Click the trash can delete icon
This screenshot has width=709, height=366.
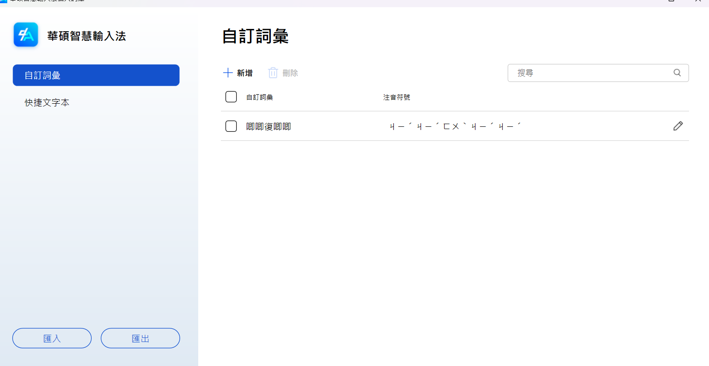pyautogui.click(x=273, y=73)
